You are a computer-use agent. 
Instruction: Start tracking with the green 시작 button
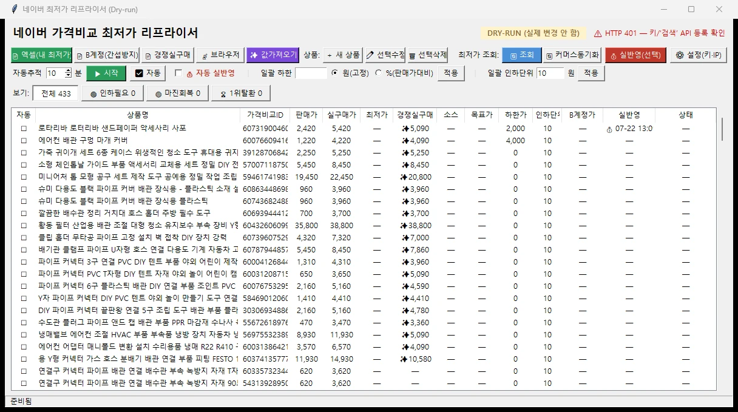(106, 73)
